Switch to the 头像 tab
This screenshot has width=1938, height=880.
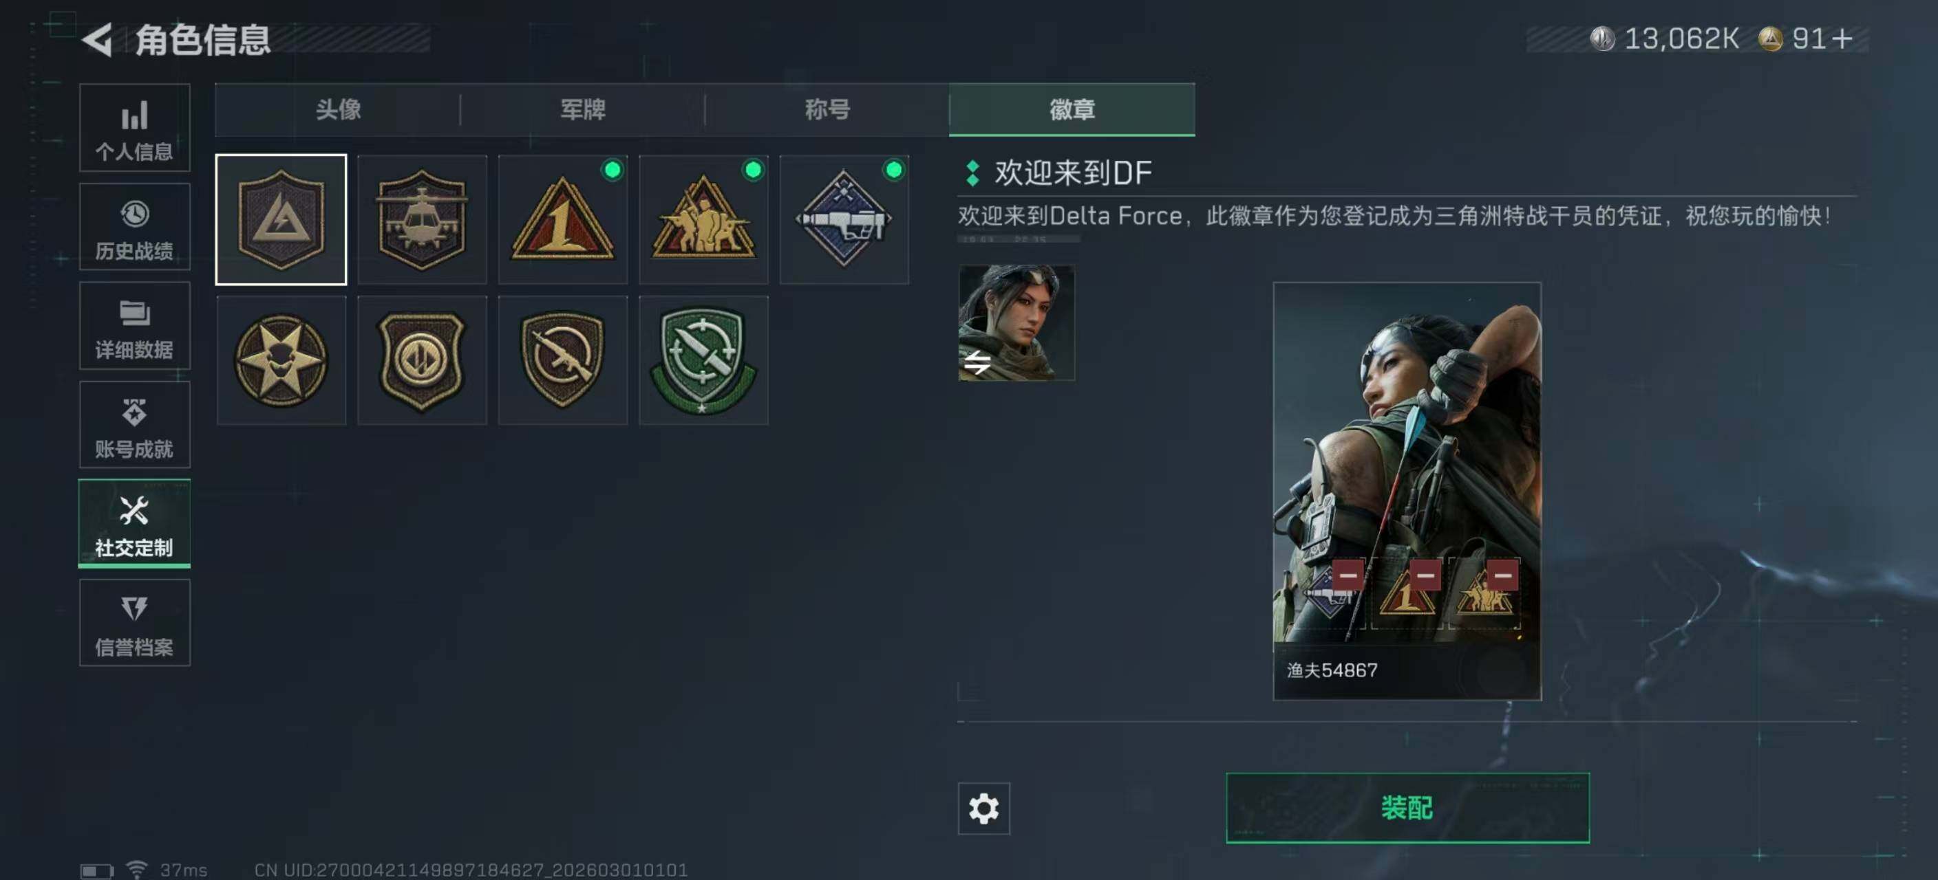click(338, 110)
